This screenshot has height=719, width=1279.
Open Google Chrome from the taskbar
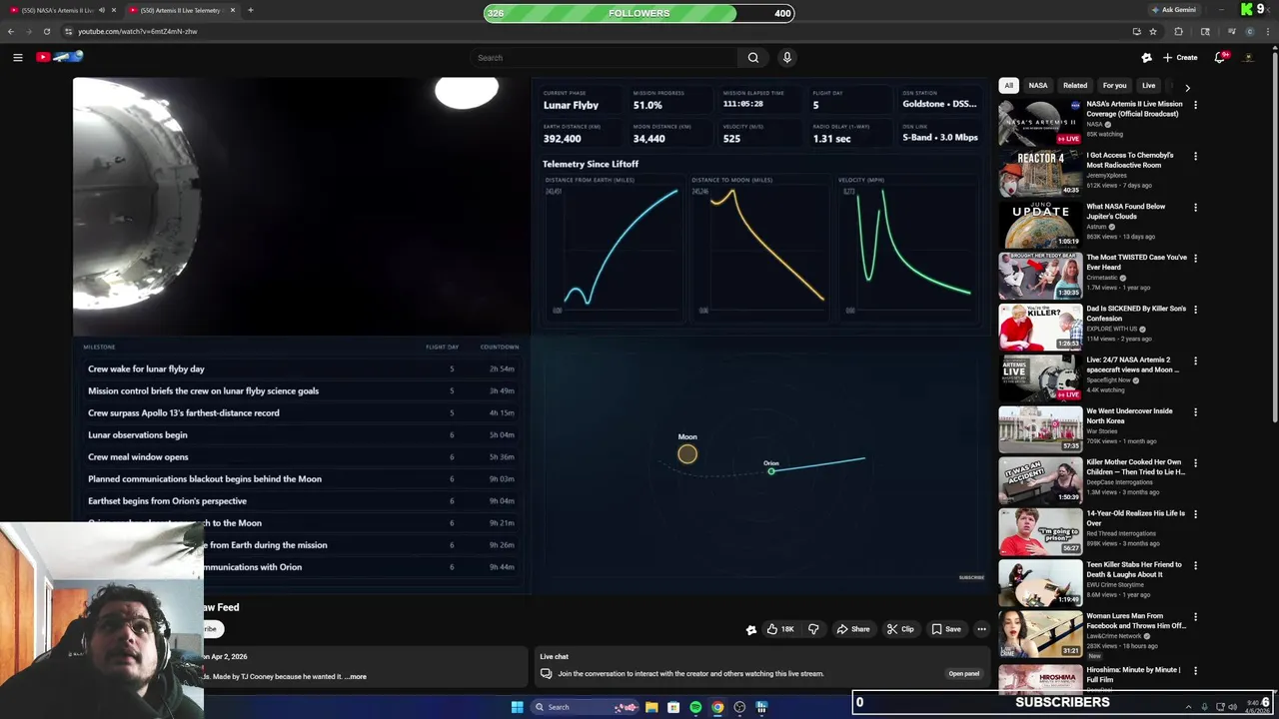tap(717, 707)
